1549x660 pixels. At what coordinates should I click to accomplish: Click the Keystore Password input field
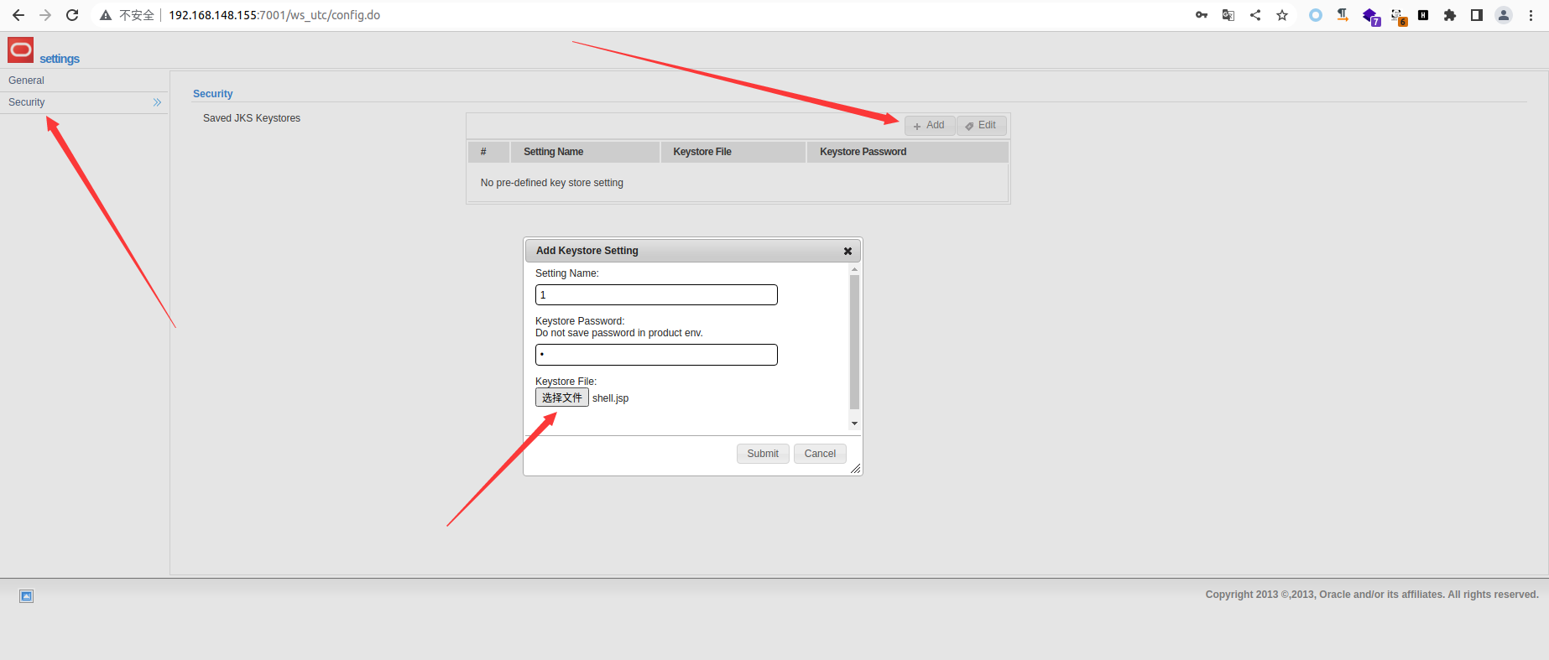click(x=656, y=355)
